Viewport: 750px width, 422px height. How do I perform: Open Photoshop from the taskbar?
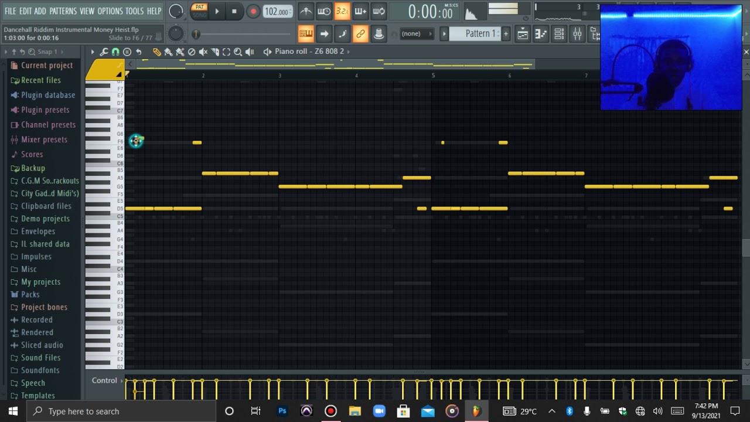click(282, 411)
